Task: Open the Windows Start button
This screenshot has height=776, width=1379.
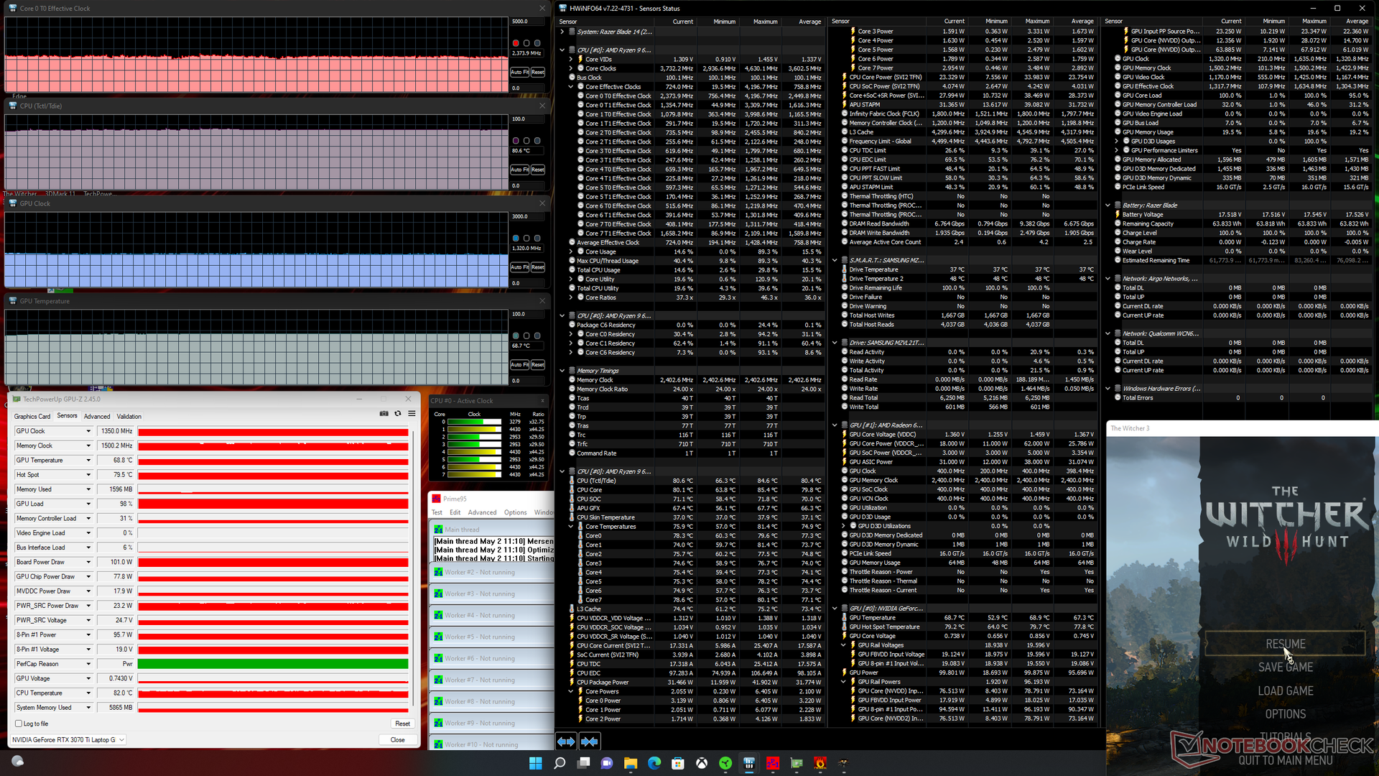Action: coord(536,763)
